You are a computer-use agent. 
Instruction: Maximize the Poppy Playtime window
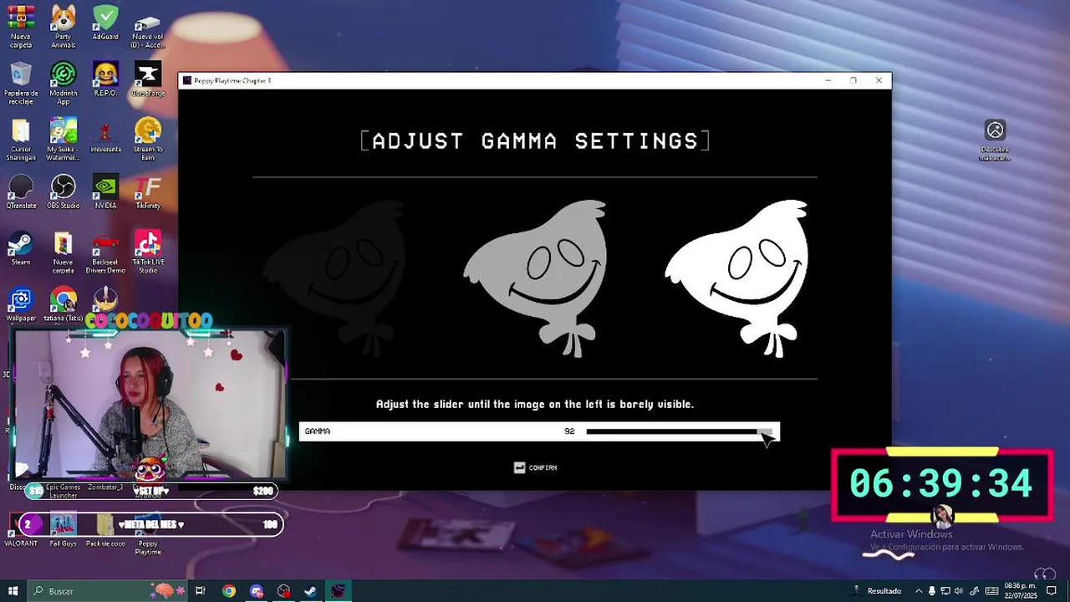[853, 80]
